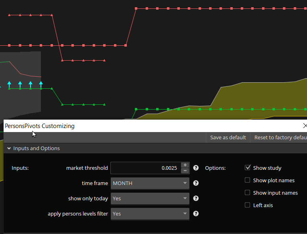
Task: Click the apply persons levels filter label
Action: [x=78, y=214]
